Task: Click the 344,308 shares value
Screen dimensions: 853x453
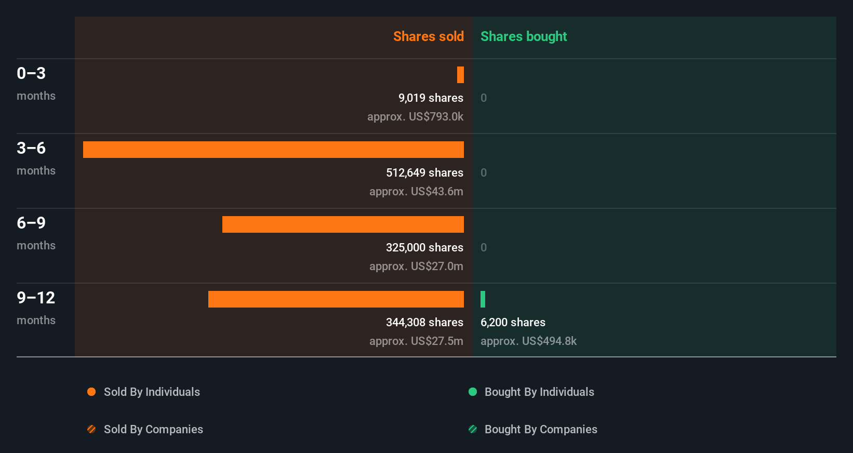Action: coord(424,322)
